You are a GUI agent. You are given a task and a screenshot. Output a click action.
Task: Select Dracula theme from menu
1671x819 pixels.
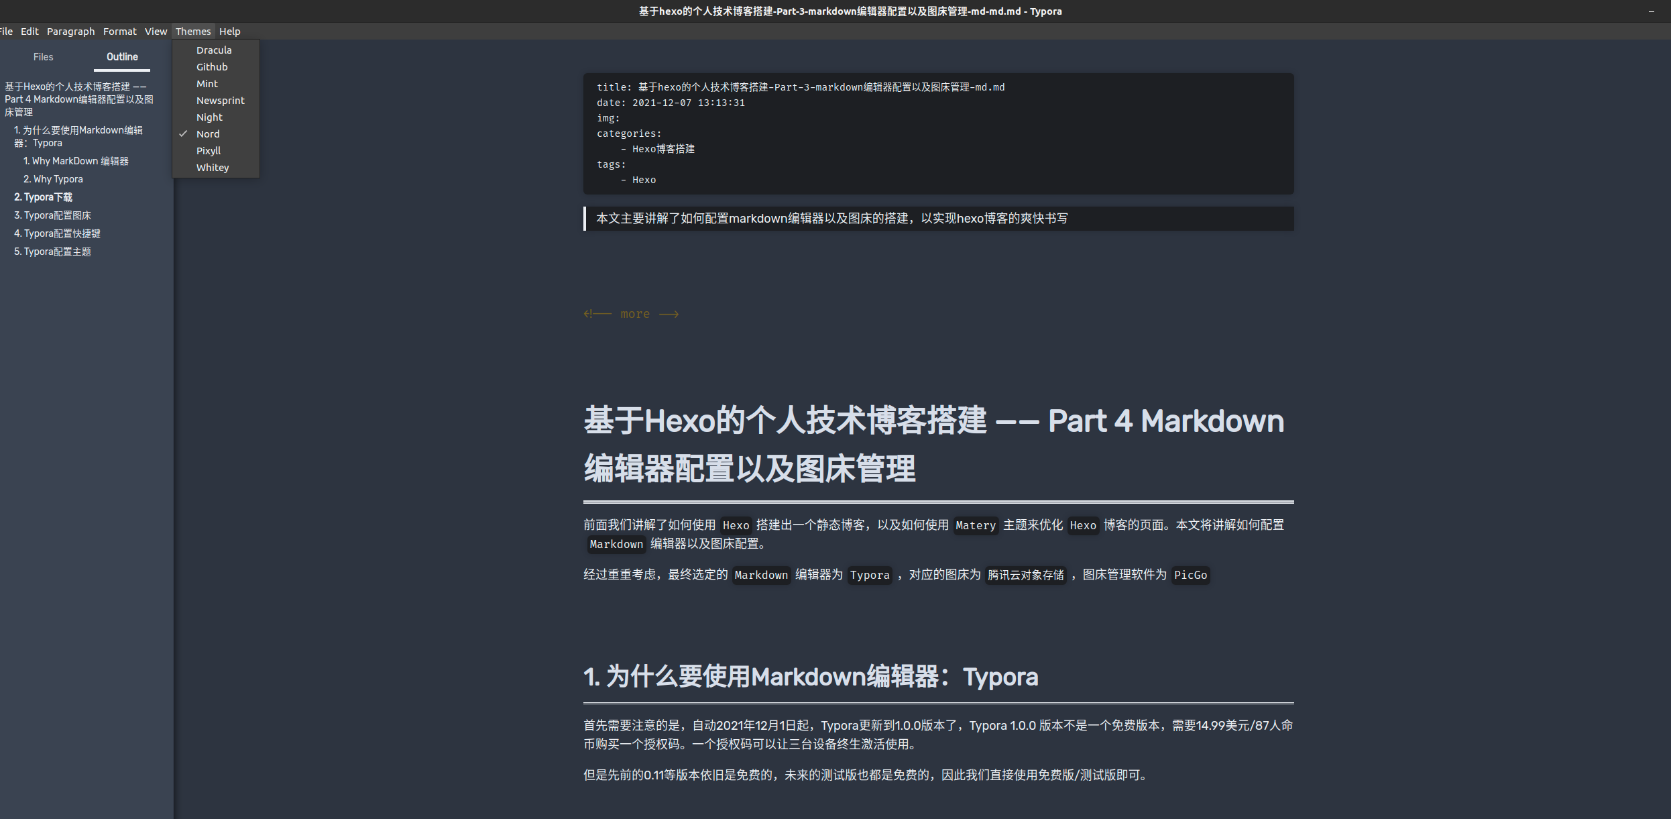tap(213, 50)
